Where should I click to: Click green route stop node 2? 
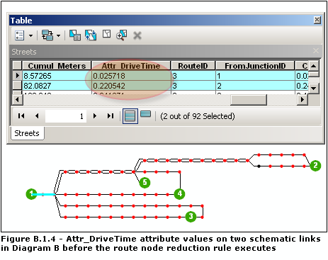[315, 166]
